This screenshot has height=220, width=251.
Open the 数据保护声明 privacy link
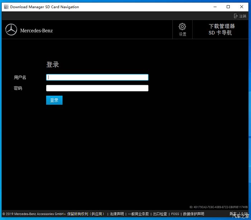(194, 214)
